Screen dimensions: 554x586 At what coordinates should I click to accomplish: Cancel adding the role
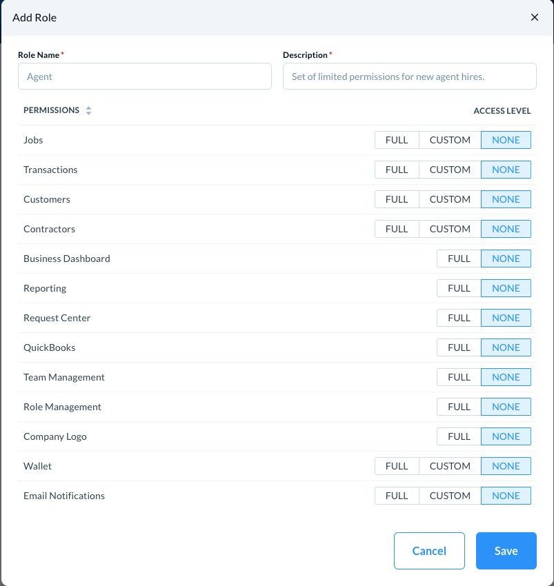click(429, 551)
